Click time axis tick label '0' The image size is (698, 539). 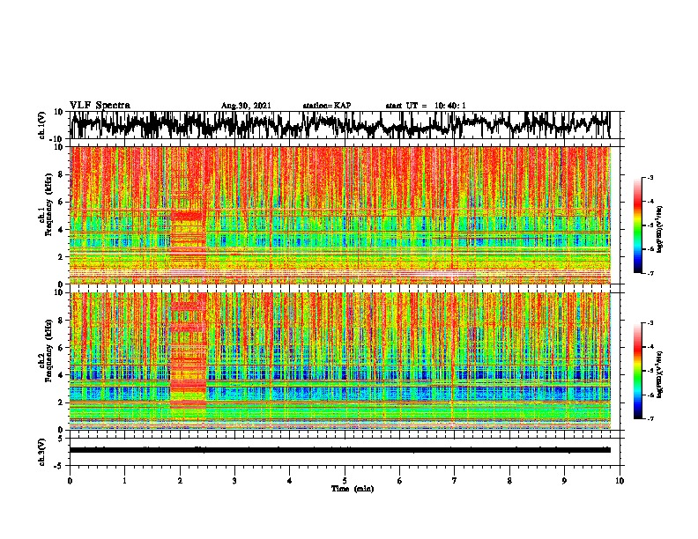[x=70, y=481]
